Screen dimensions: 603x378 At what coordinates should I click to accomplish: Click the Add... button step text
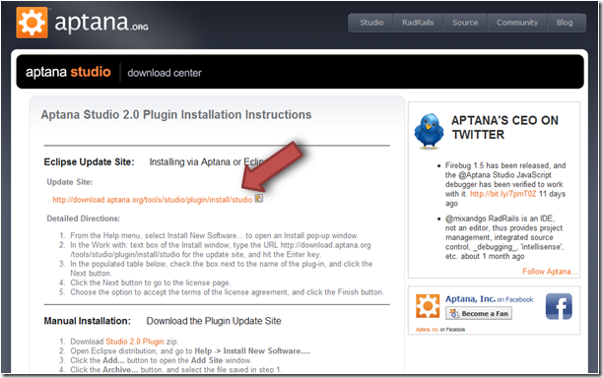[161, 360]
